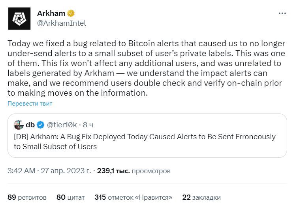Click Arkham's gold verified badge
Image resolution: width=295 pixels, height=208 pixels.
pos(71,13)
